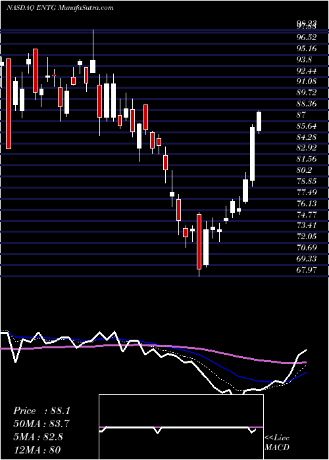Select the 73.41 price label
Screen dimensions: 329x460
click(307, 225)
